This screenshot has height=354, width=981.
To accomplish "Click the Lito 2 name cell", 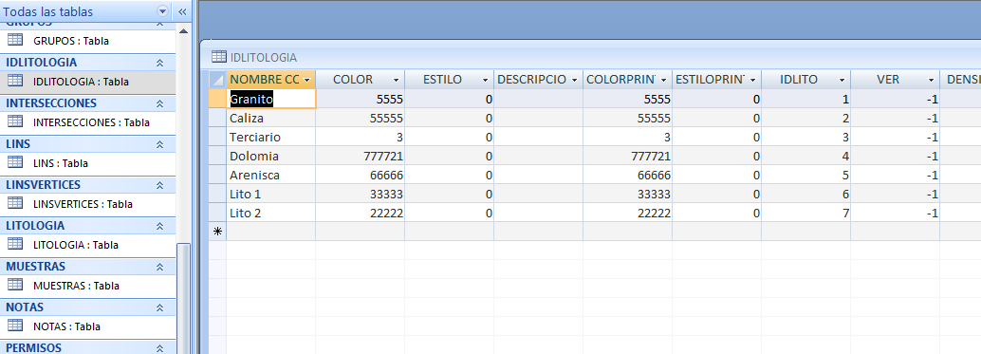I will pyautogui.click(x=271, y=213).
